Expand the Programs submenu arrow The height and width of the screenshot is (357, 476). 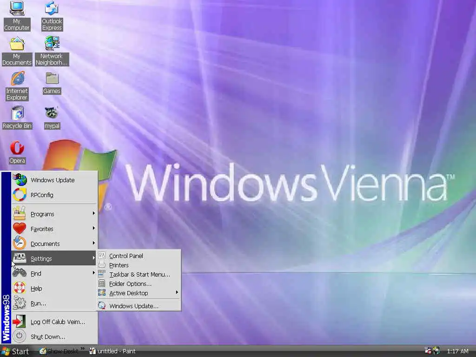tap(94, 213)
